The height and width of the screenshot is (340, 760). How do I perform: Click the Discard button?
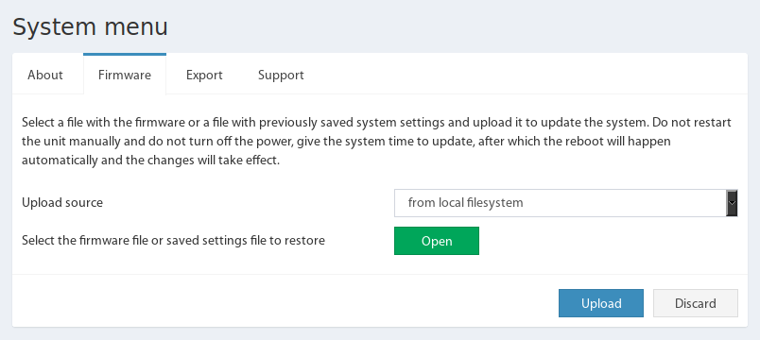pos(696,303)
